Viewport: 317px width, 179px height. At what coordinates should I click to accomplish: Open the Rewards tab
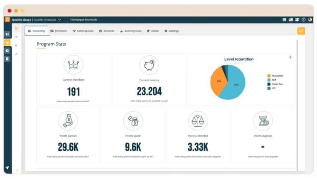[107, 31]
